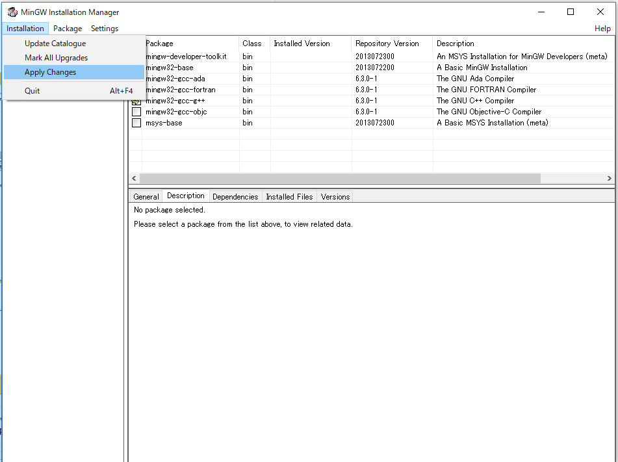Switch to the Description tab

point(186,196)
